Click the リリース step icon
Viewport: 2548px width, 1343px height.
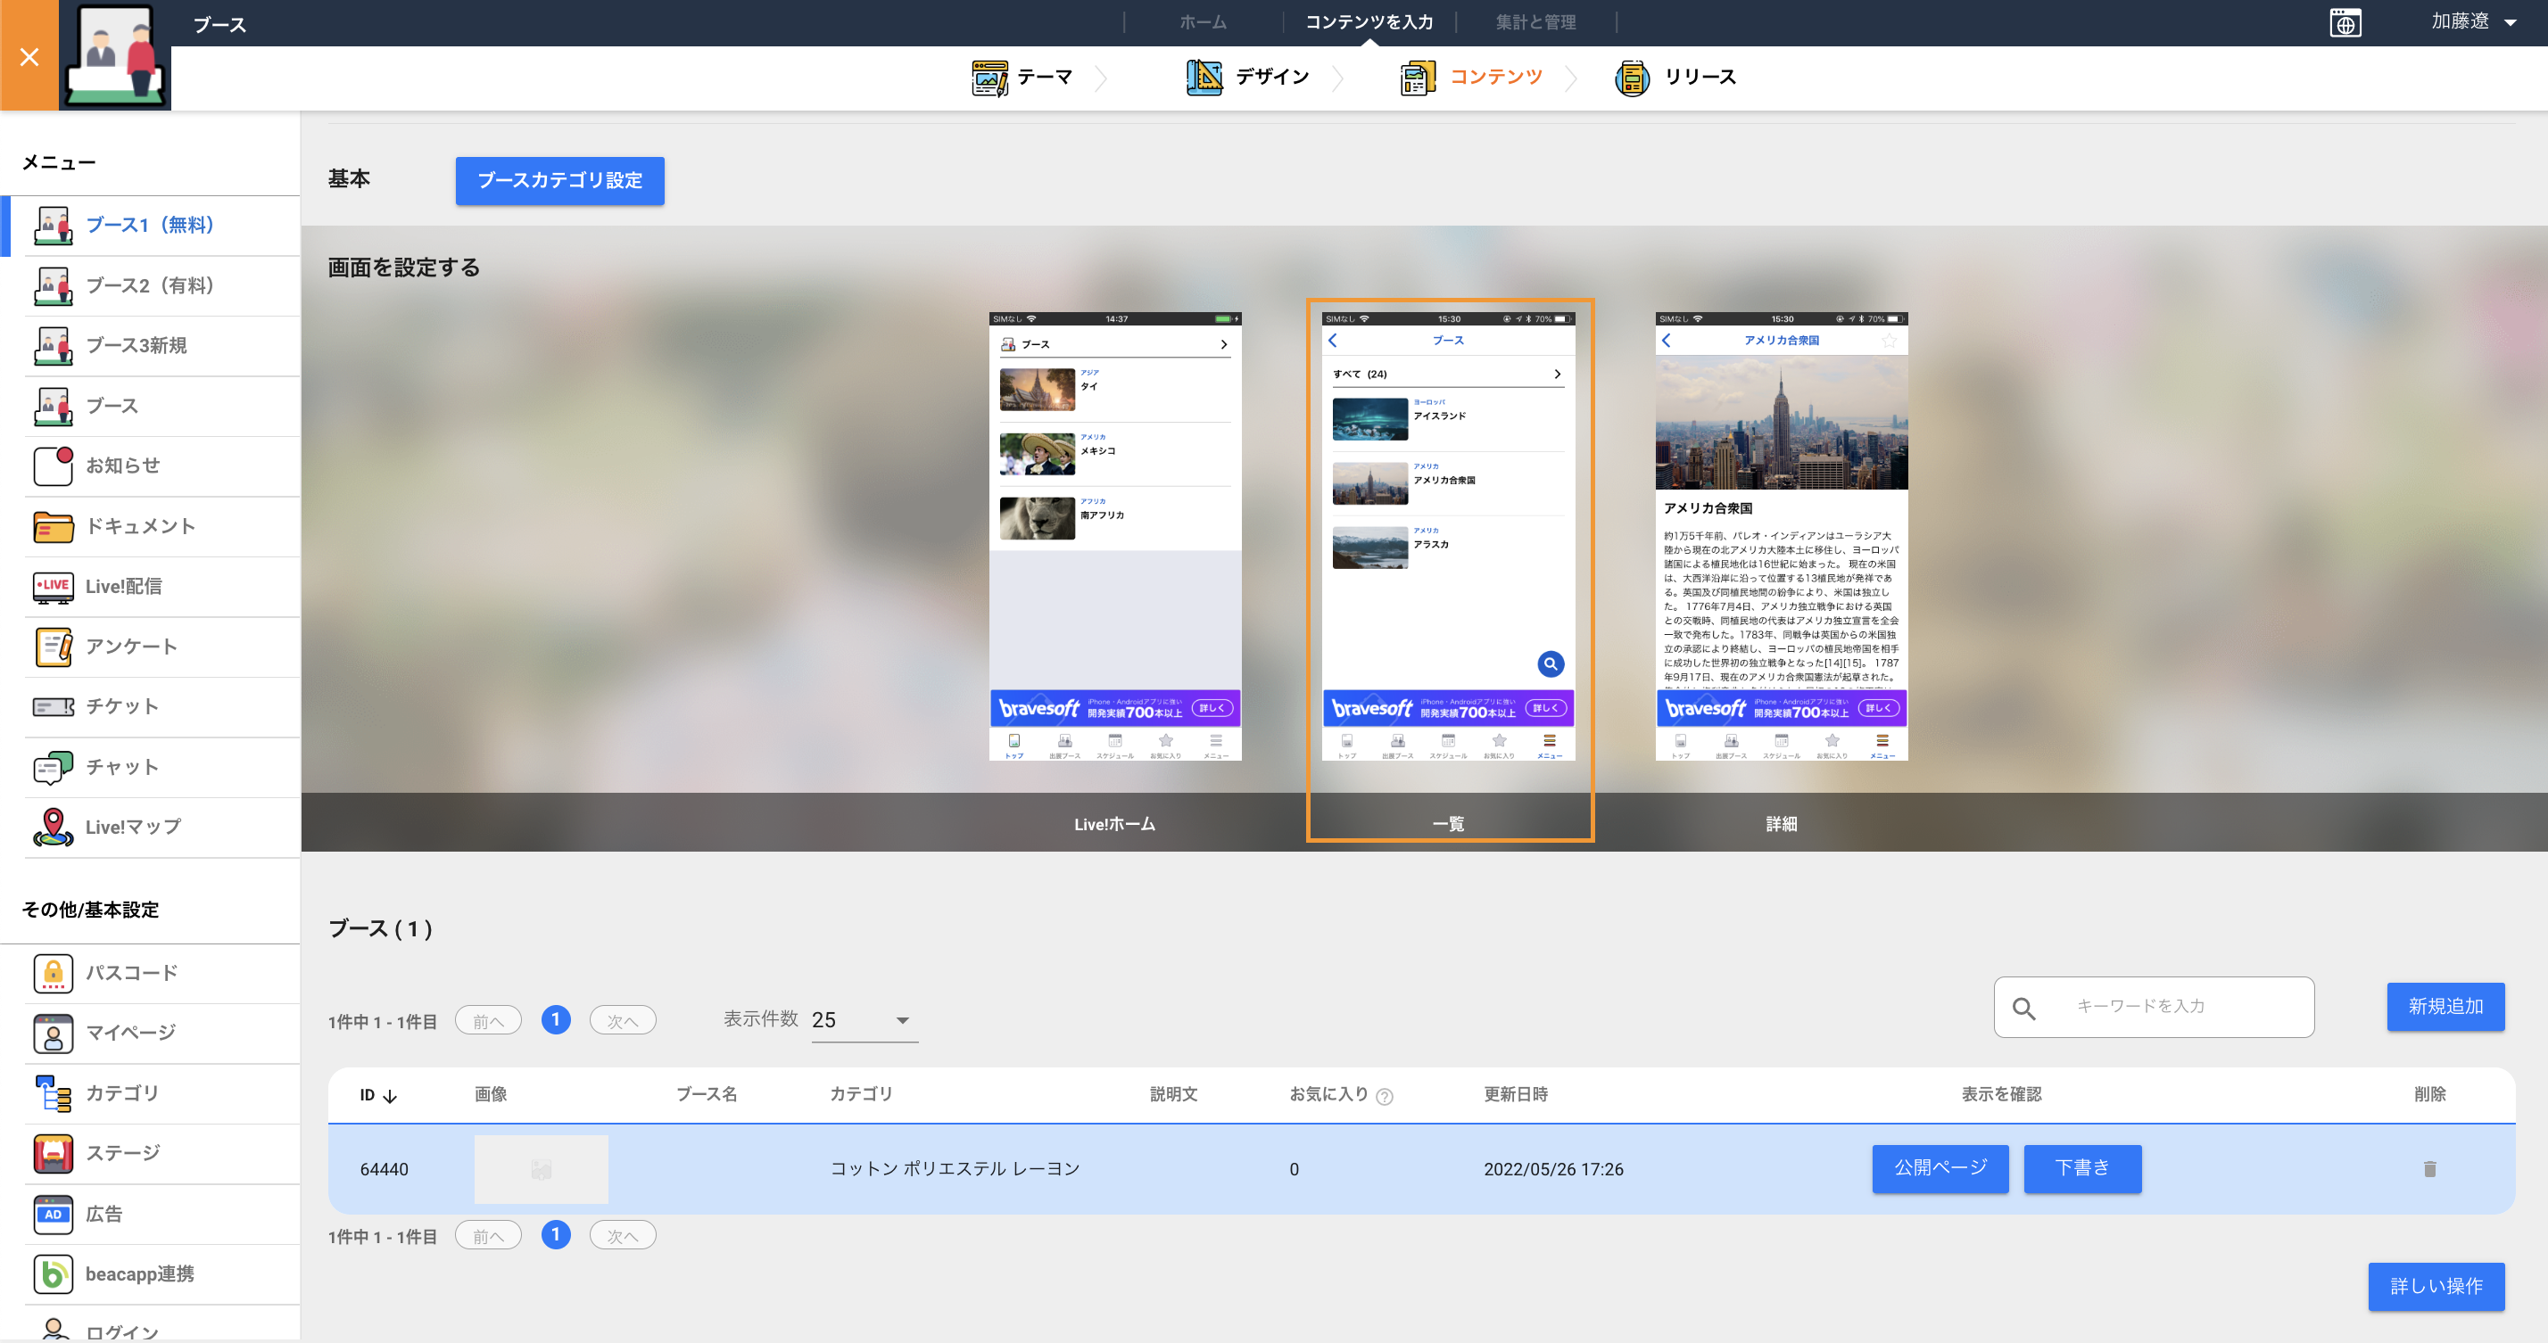(1632, 78)
